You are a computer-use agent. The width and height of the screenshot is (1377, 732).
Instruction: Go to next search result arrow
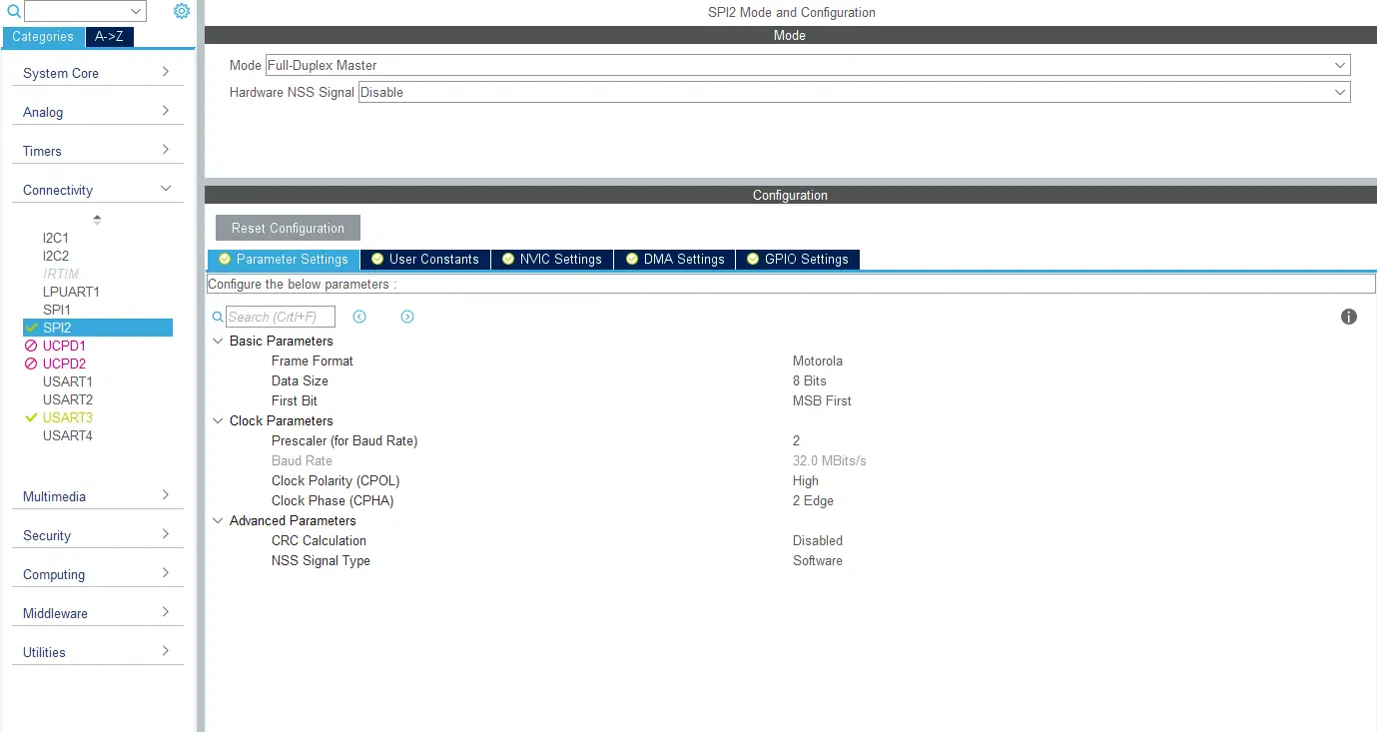407,317
